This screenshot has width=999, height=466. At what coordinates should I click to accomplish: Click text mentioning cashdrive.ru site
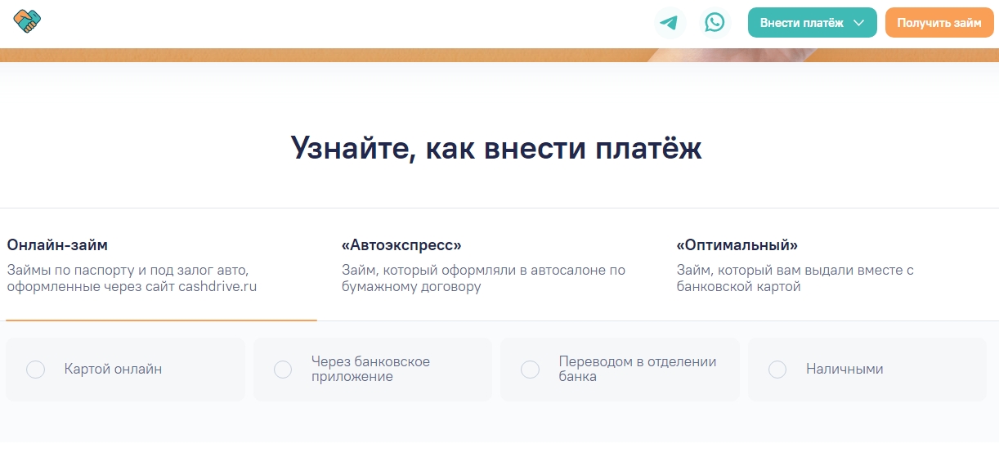[132, 279]
